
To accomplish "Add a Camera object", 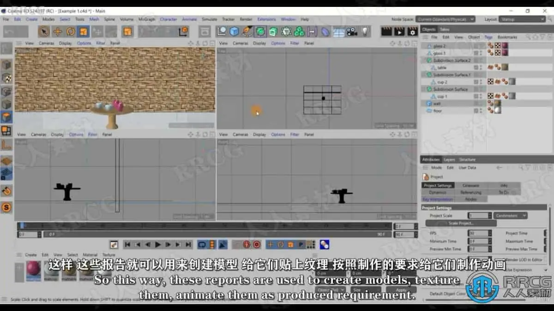I will point(352,31).
